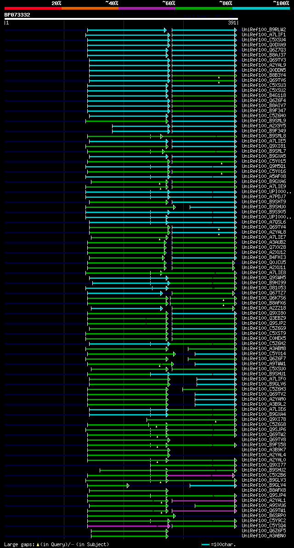This screenshot has width=294, height=548.
Task: Select the UniRef100_Q69TV3 label
Action: coord(264,60)
